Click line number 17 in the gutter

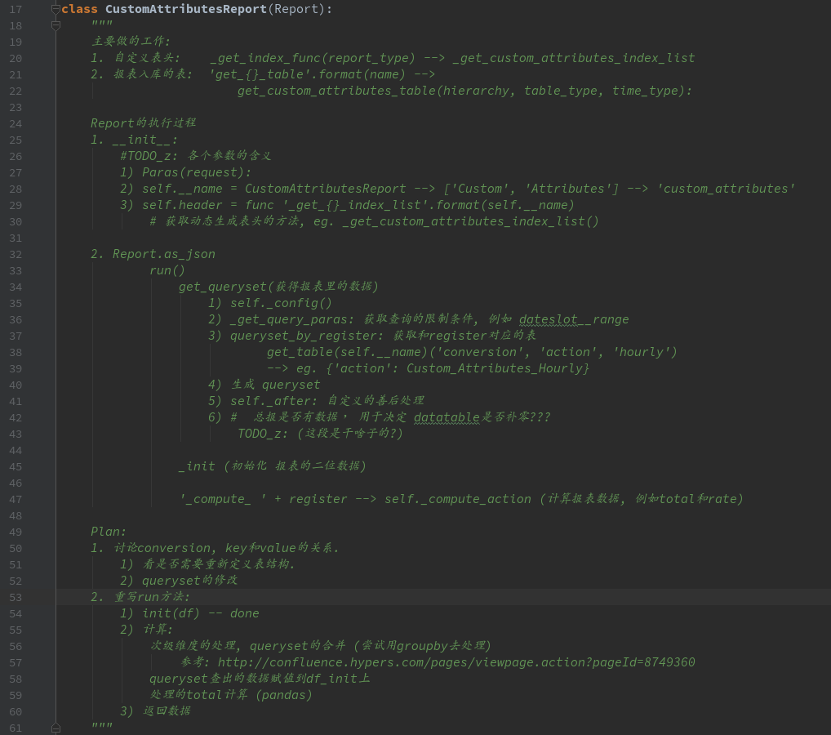[x=16, y=9]
